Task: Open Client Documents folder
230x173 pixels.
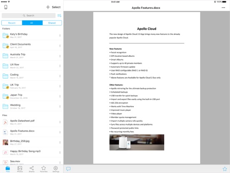Action: point(32,46)
